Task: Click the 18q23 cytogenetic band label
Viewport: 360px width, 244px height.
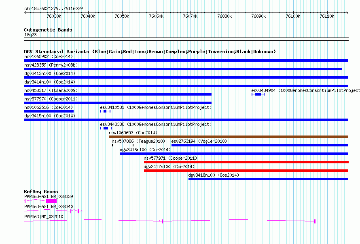Action: click(x=30, y=35)
